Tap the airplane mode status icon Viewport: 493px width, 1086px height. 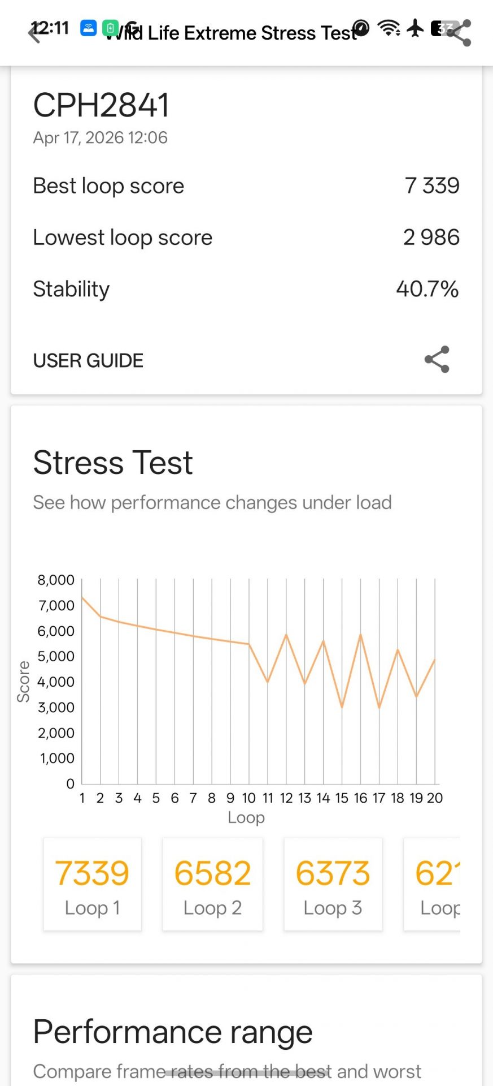click(x=415, y=28)
